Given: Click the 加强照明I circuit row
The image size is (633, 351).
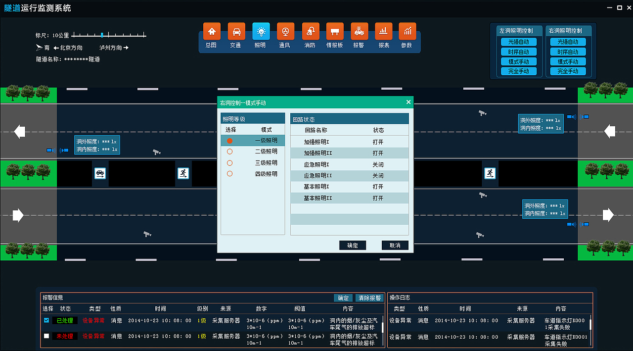Looking at the screenshot, I should click(350, 142).
